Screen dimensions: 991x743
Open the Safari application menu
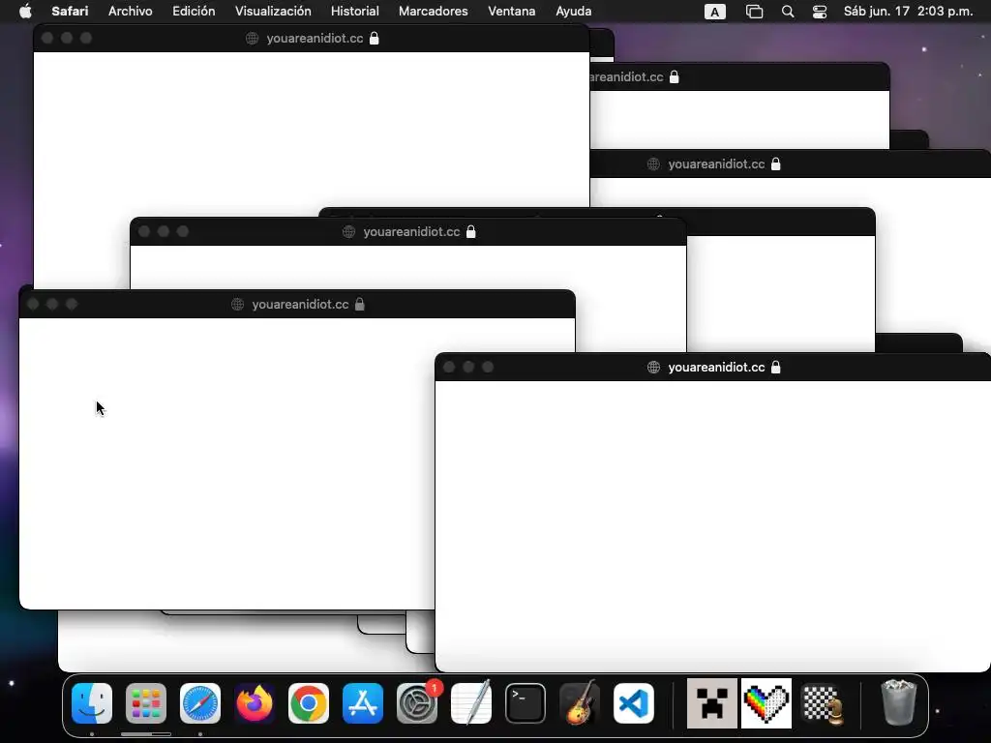click(70, 12)
